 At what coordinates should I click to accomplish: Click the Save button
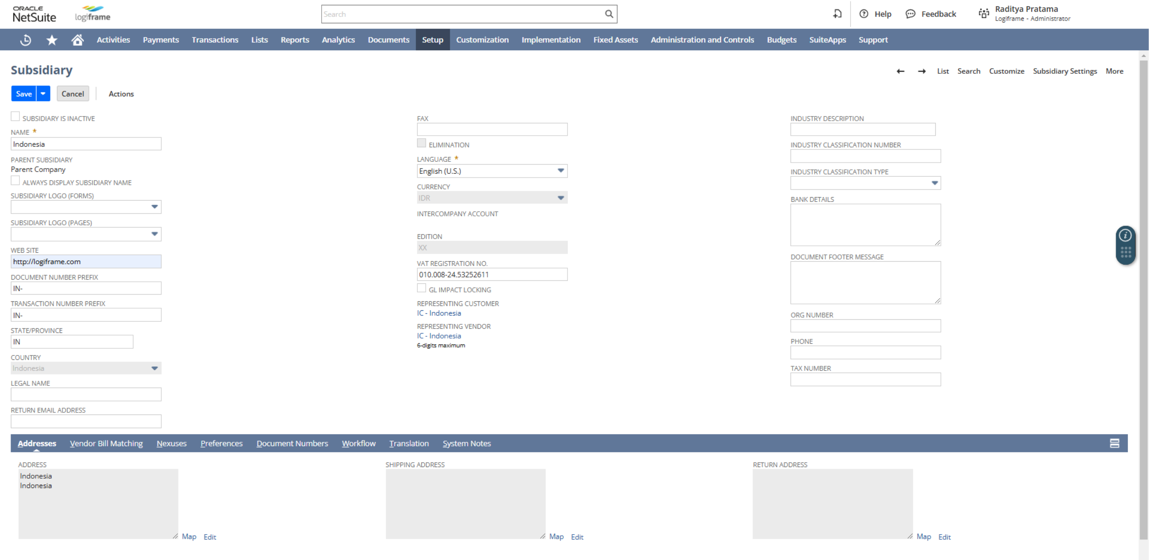pyautogui.click(x=25, y=93)
